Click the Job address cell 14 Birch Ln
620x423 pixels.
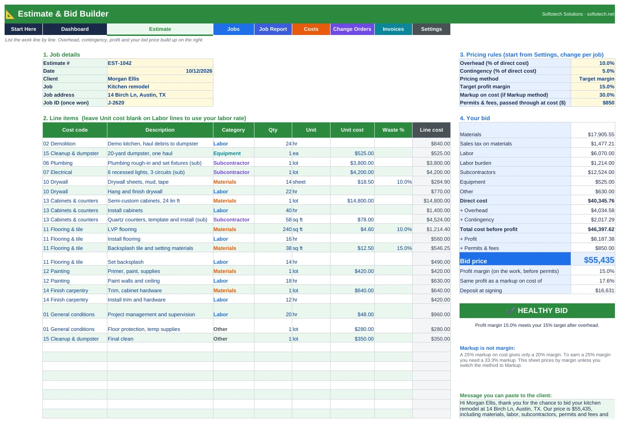point(160,95)
